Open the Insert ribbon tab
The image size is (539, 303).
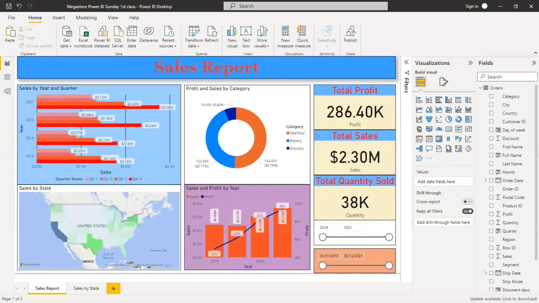[59, 18]
